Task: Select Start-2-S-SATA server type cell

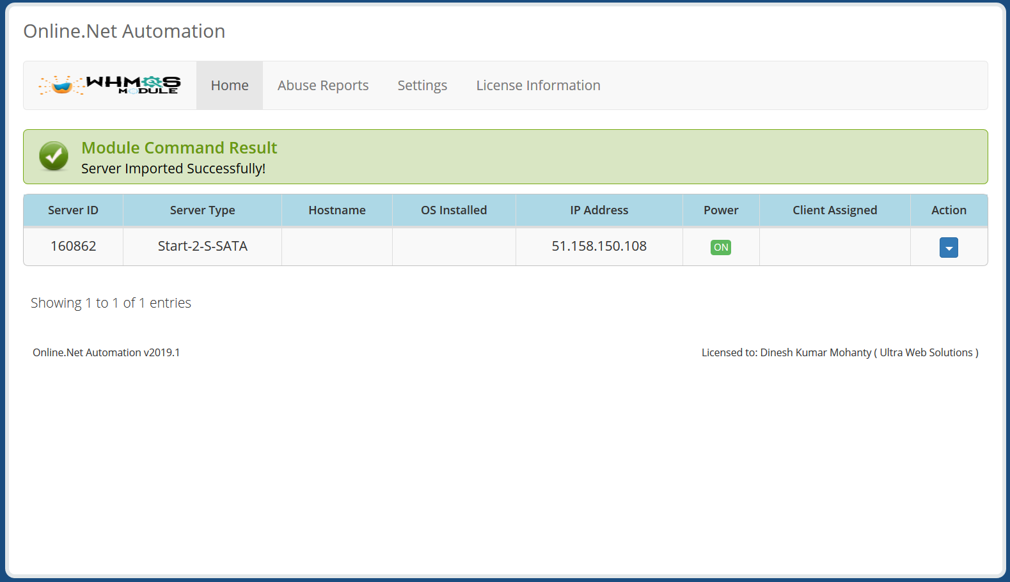Action: tap(202, 246)
